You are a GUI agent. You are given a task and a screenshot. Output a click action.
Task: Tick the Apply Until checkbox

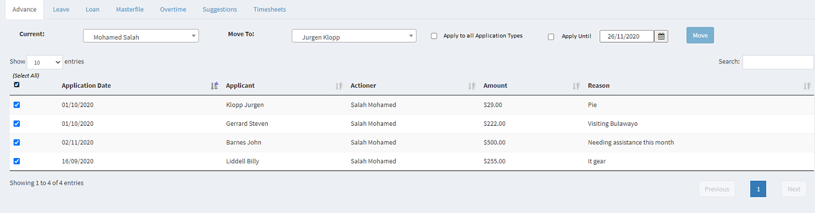click(551, 37)
